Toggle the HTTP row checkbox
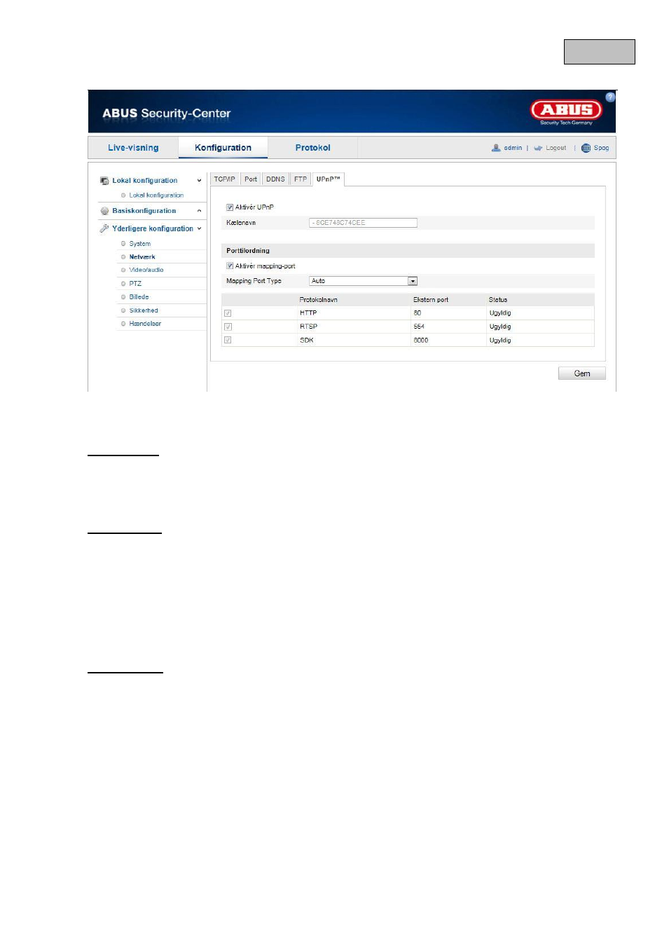Viewport: 669px width, 946px height. point(228,313)
